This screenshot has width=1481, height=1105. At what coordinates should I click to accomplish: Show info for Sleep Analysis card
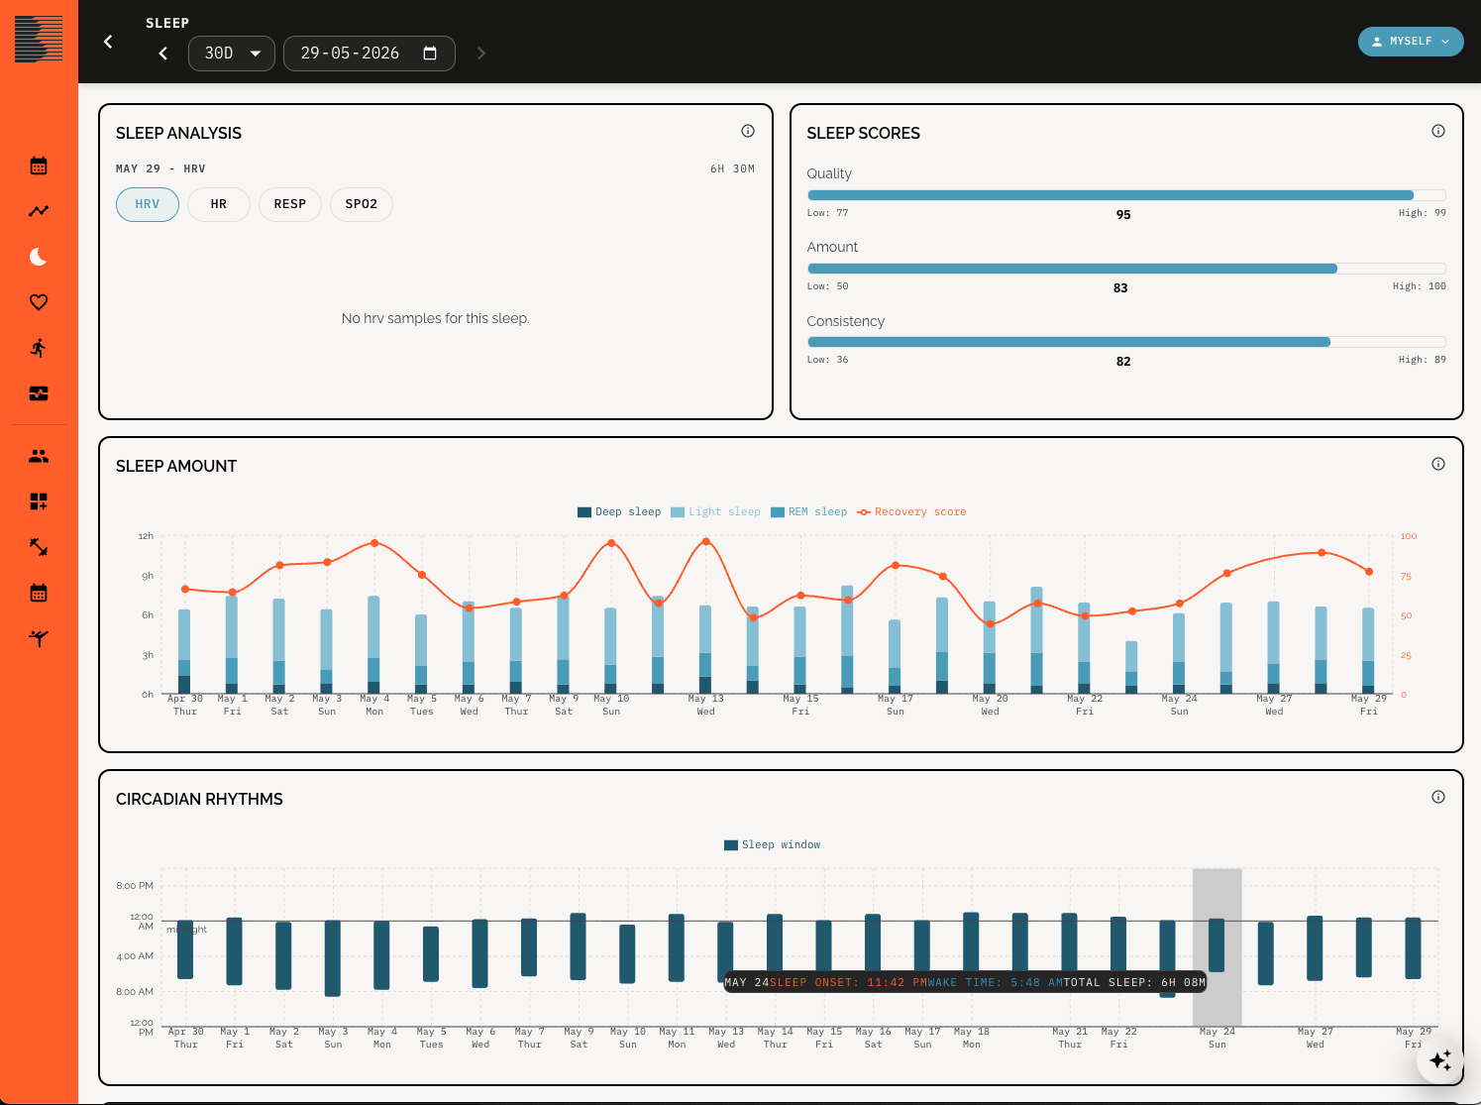748,131
